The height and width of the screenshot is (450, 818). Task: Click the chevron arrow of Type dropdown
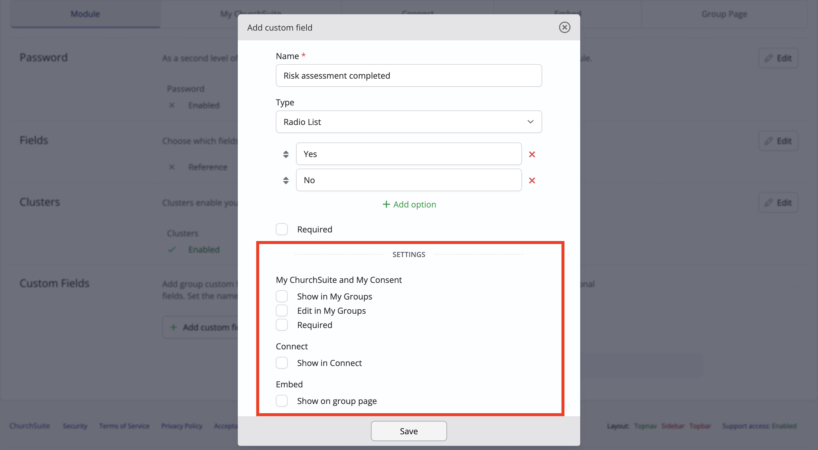(530, 122)
